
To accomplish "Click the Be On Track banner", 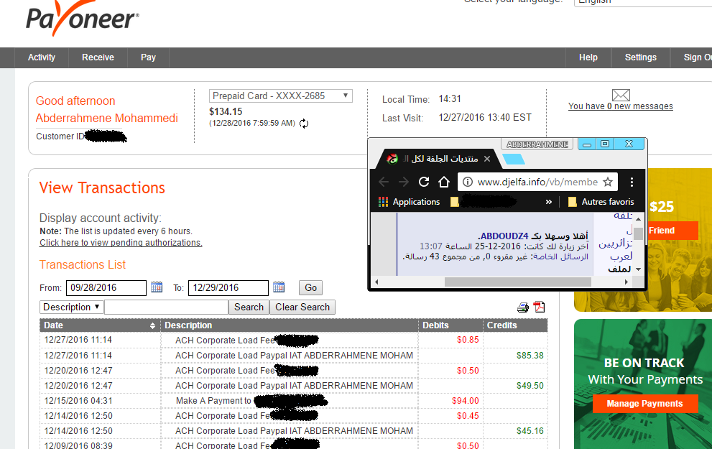I will click(643, 384).
